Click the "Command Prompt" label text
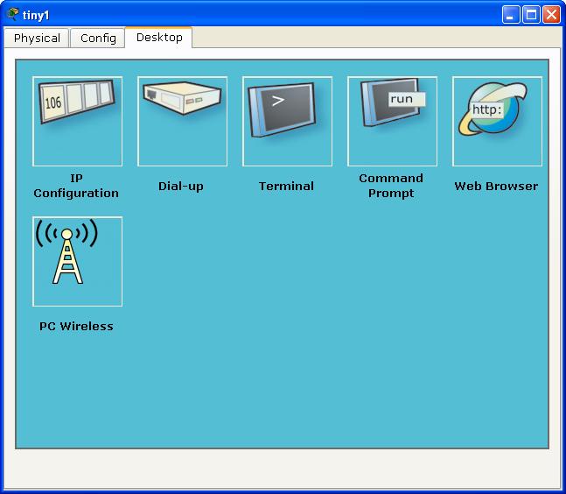The width and height of the screenshot is (566, 494). (391, 186)
